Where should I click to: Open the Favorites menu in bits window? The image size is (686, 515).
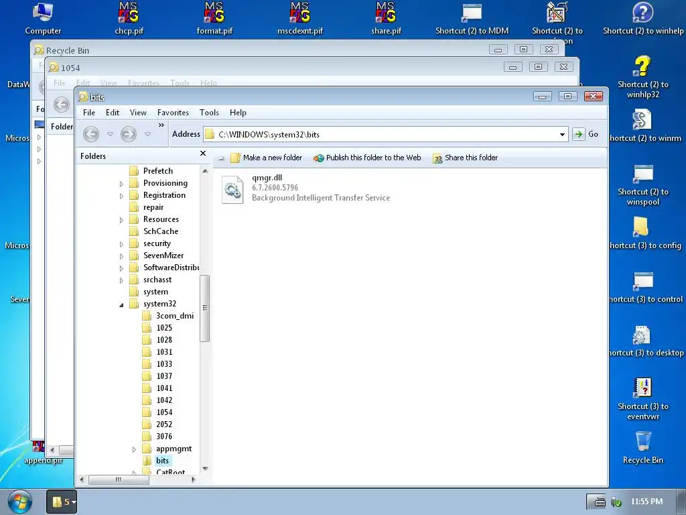[x=173, y=113]
